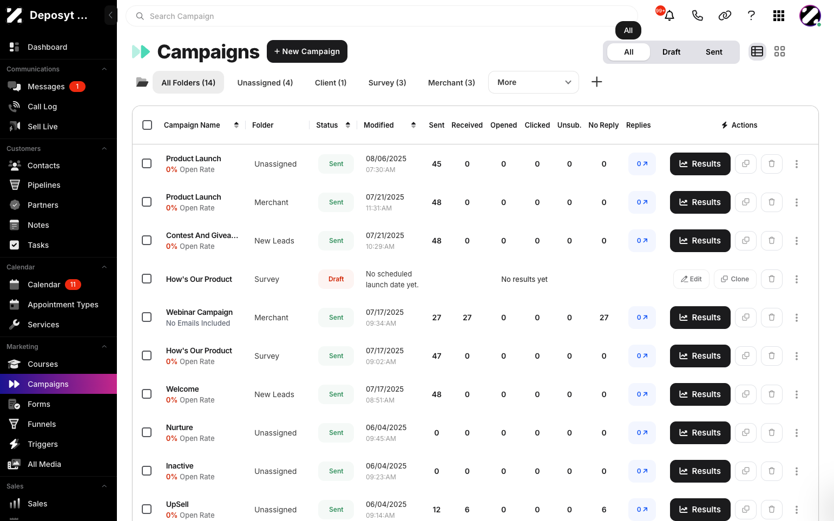
Task: Clone the How's Our Product draft
Action: 735,279
